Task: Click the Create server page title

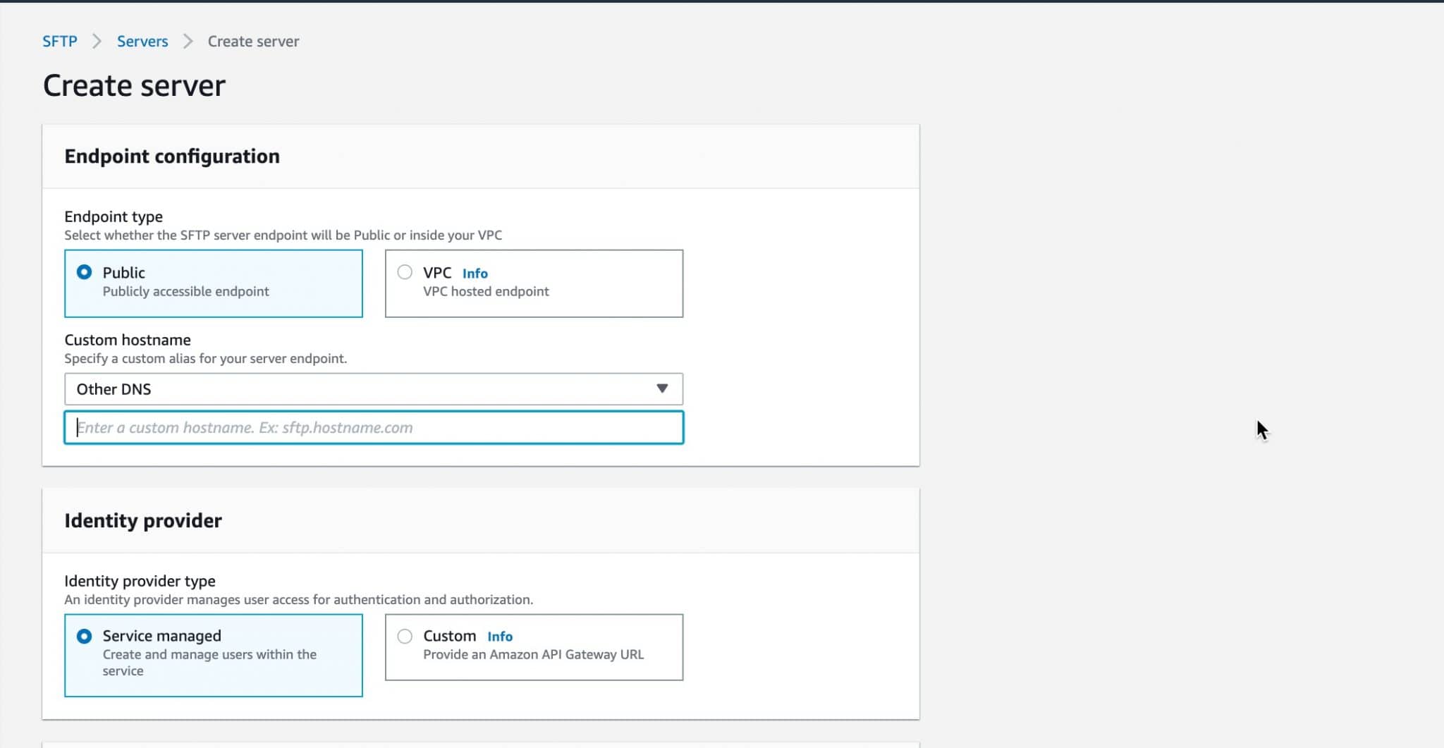Action: 134,85
